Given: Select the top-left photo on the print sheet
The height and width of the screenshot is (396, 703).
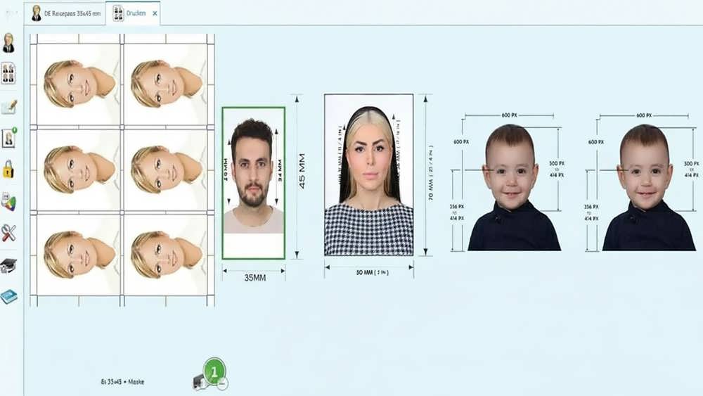Looking at the screenshot, I should [x=79, y=84].
